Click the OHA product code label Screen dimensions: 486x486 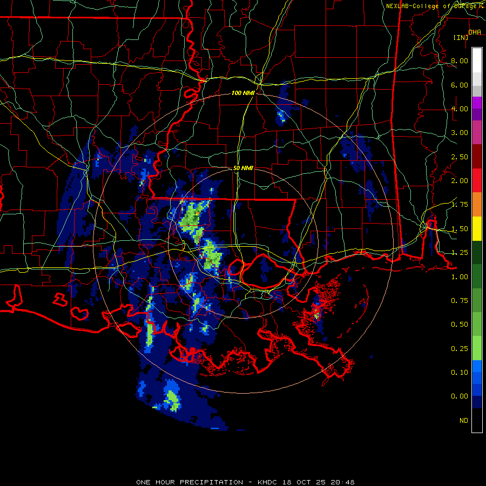[x=475, y=32]
